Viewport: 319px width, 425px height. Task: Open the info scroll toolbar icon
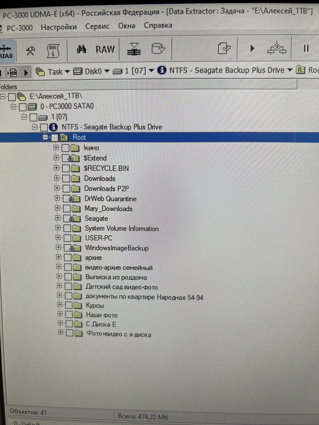pos(53,51)
